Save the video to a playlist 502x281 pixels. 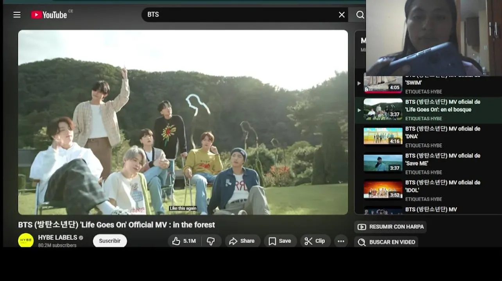[x=280, y=241]
